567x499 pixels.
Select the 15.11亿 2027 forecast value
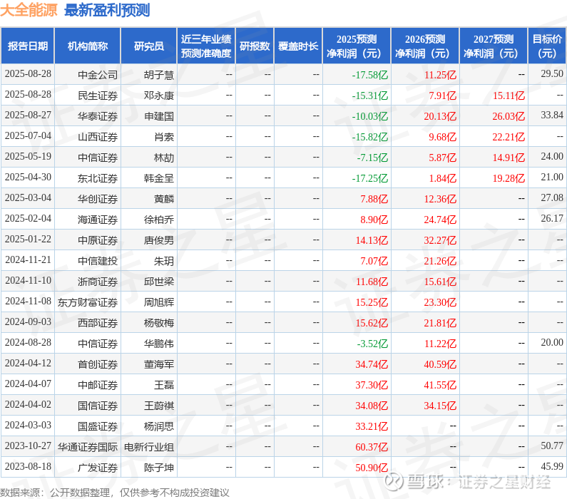[509, 96]
